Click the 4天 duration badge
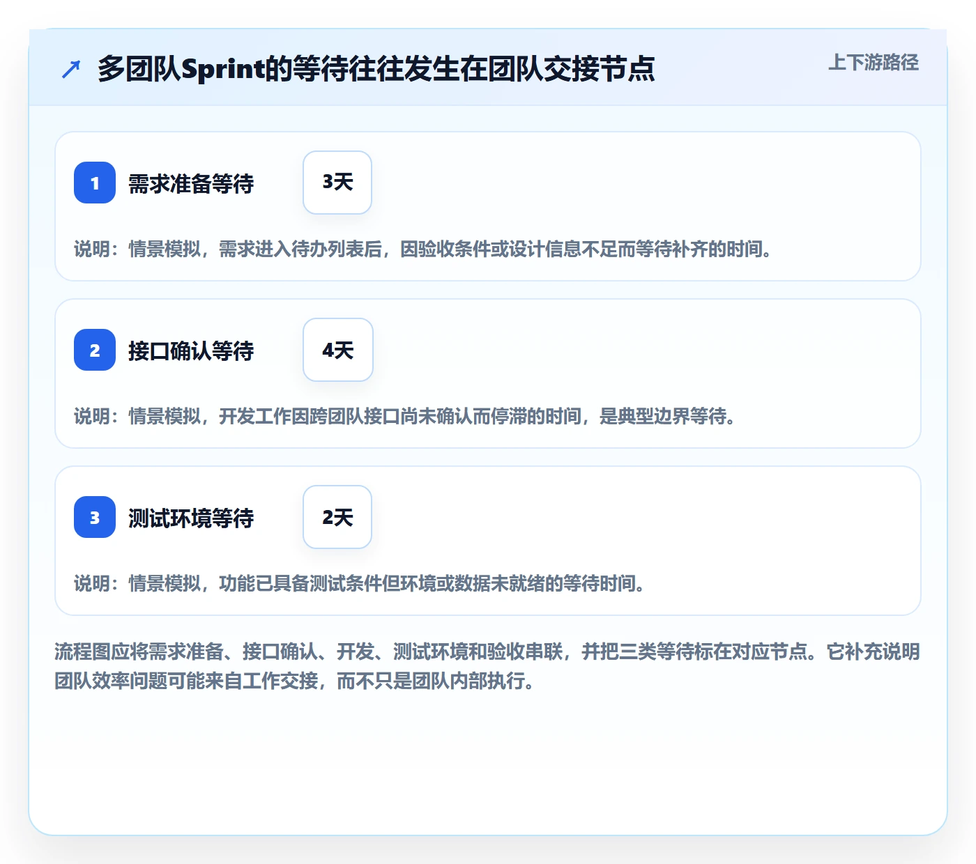The width and height of the screenshot is (976, 864). [338, 350]
